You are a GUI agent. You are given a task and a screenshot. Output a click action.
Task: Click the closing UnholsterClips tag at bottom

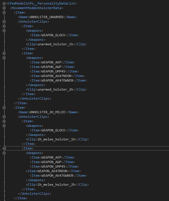click(x=34, y=194)
